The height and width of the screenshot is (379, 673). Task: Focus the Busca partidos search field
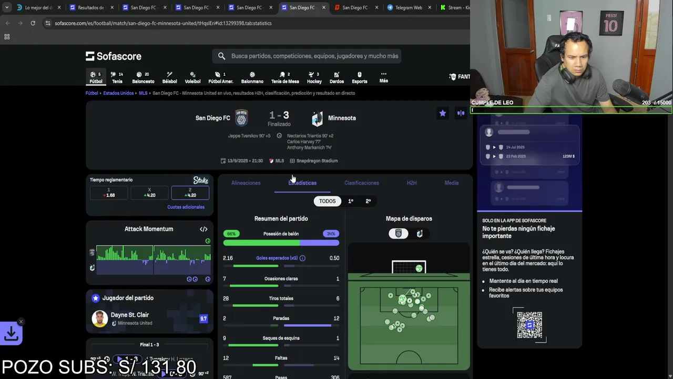307,56
